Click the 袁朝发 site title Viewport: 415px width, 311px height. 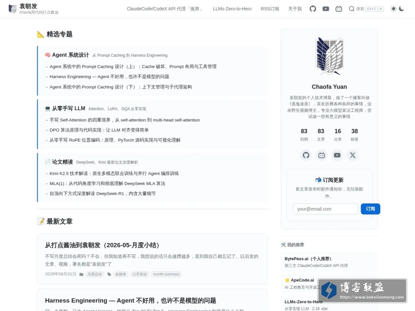(x=28, y=6)
